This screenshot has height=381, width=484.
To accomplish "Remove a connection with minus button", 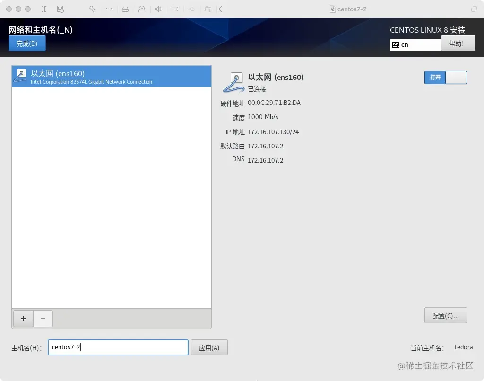I will tap(43, 319).
